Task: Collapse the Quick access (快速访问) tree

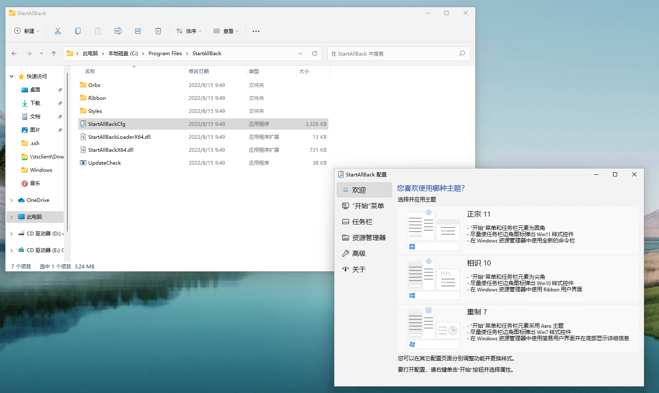Action: 12,77
